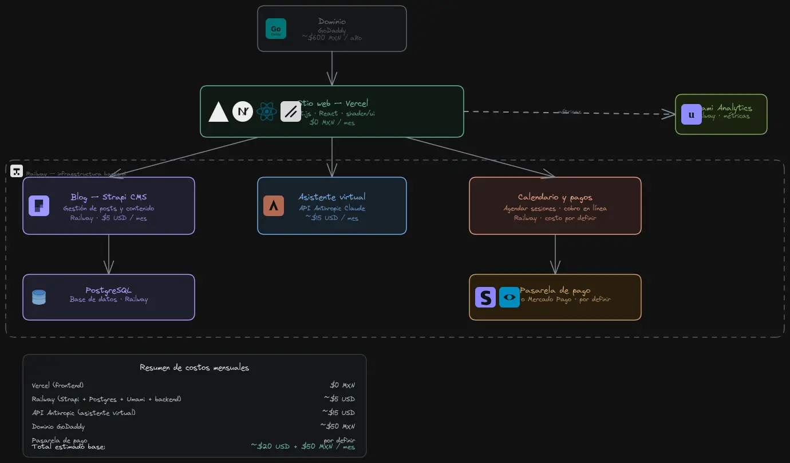Select "$0 MXN / mes" in the Vercel node
Viewport: 790px width, 463px height.
[x=332, y=122]
